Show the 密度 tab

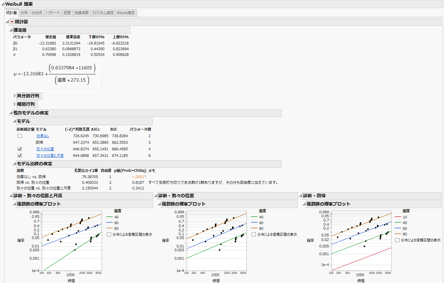click(x=67, y=13)
